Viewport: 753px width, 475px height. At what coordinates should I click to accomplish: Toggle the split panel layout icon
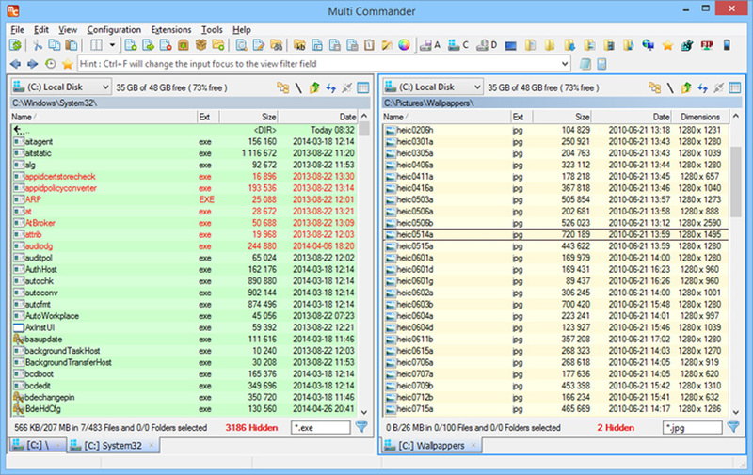click(x=96, y=45)
